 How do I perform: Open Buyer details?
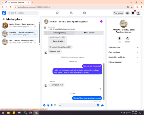pyautogui.click(x=58, y=41)
